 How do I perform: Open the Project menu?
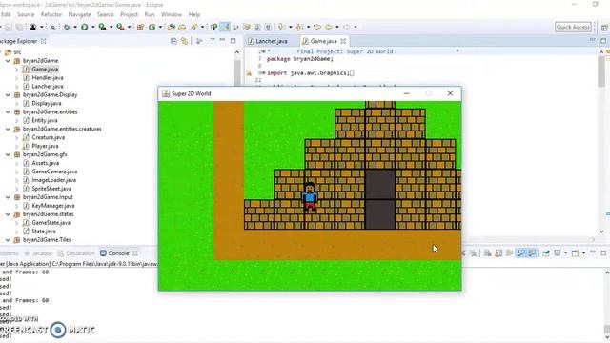[x=130, y=14]
